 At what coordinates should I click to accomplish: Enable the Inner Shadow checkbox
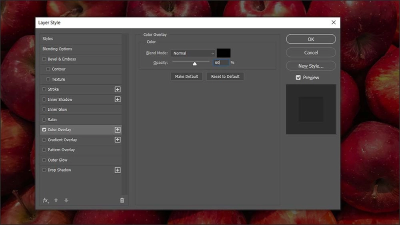click(x=44, y=99)
